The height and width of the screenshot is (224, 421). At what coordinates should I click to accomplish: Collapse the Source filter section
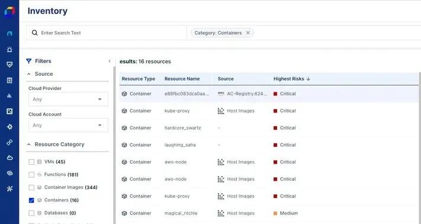click(29, 74)
